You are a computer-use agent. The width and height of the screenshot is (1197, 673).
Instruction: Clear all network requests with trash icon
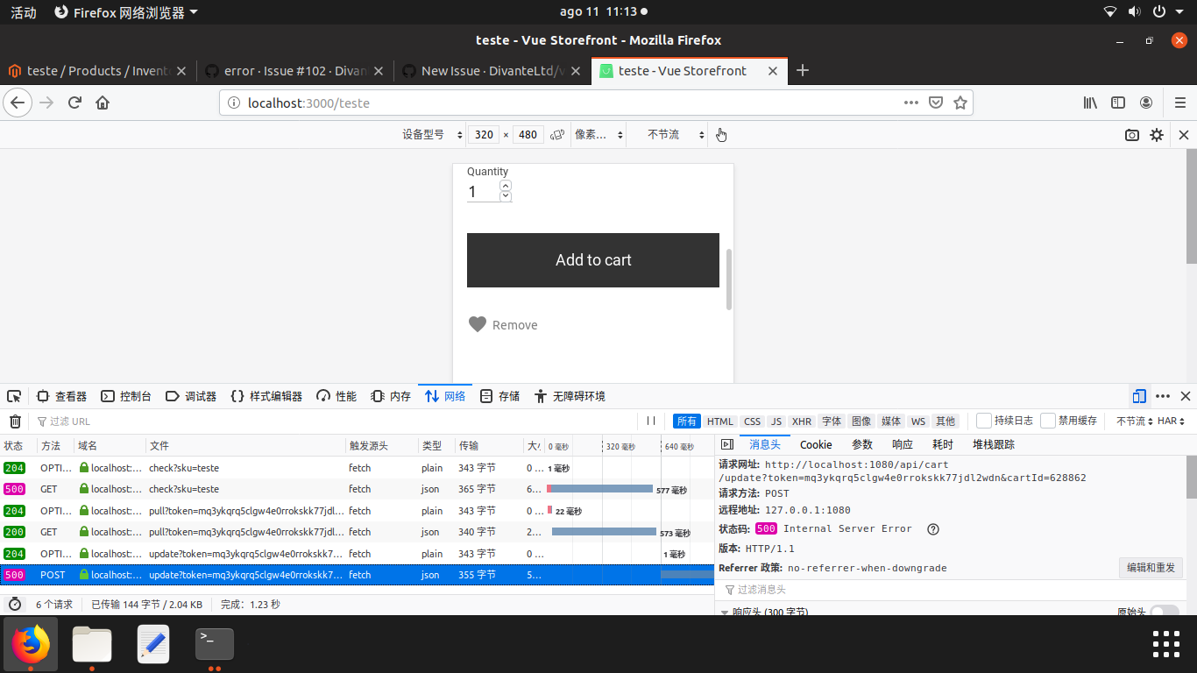tap(14, 421)
